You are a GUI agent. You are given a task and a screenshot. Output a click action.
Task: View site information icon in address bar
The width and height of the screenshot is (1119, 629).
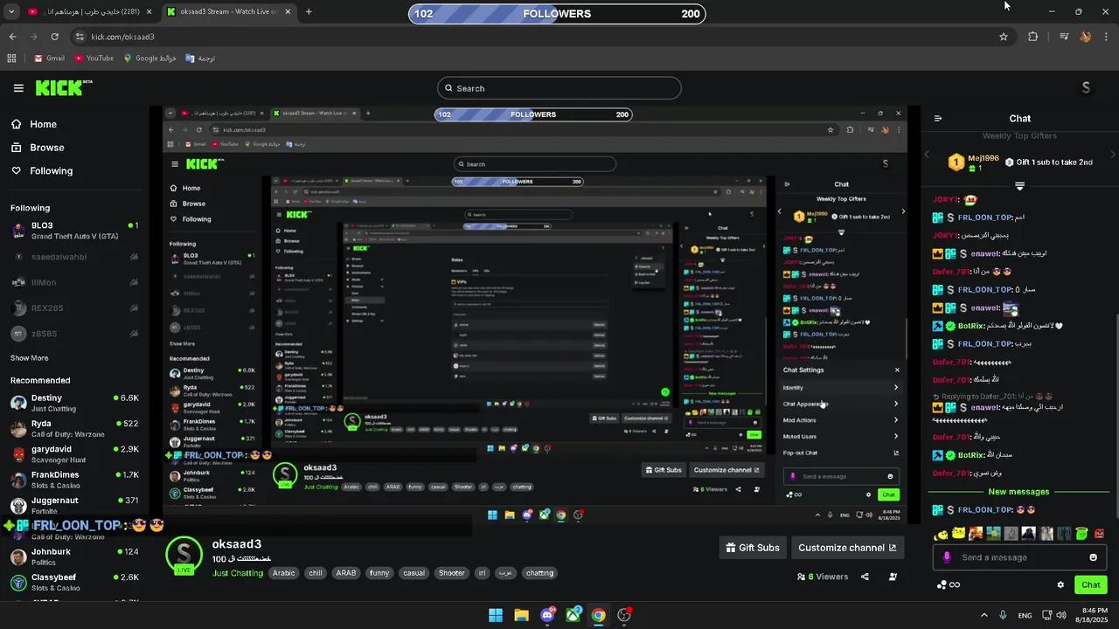(80, 37)
